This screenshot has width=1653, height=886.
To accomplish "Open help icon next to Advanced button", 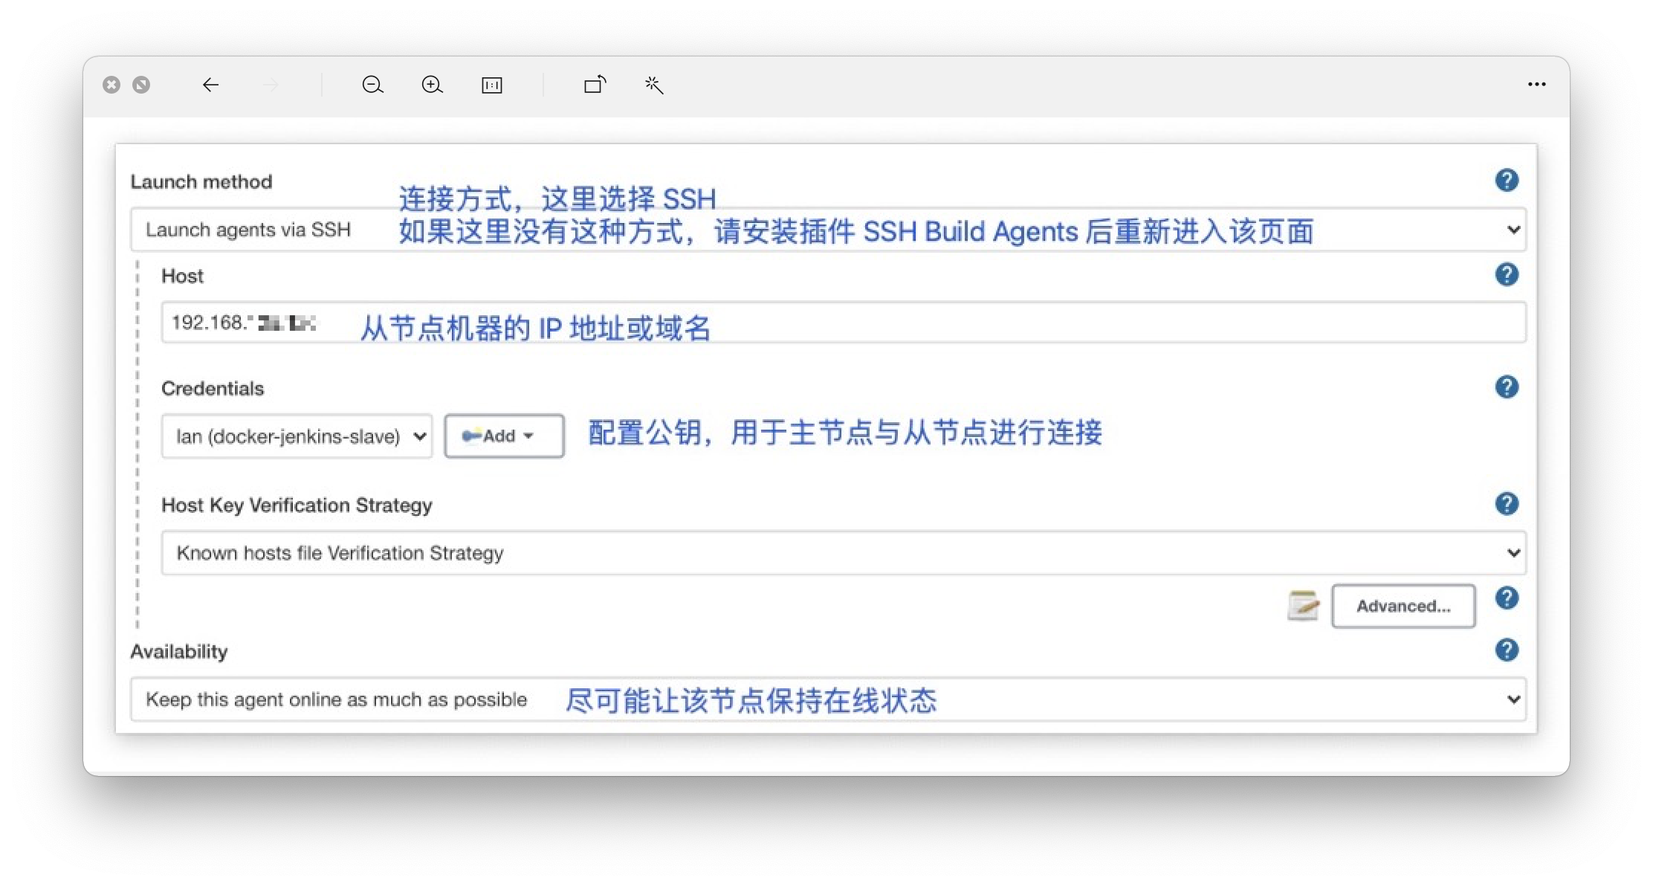I will pyautogui.click(x=1507, y=598).
